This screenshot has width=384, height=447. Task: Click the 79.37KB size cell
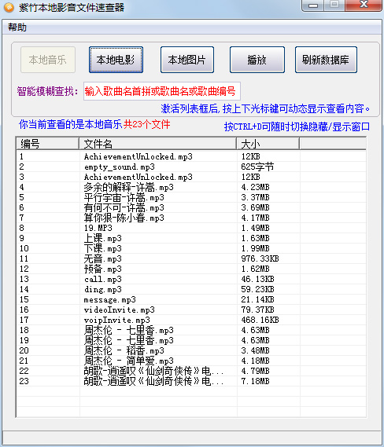(x=257, y=310)
